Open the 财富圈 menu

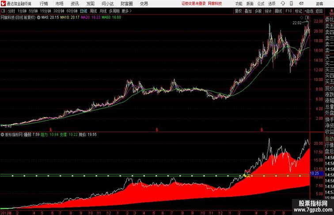(x=126, y=4)
